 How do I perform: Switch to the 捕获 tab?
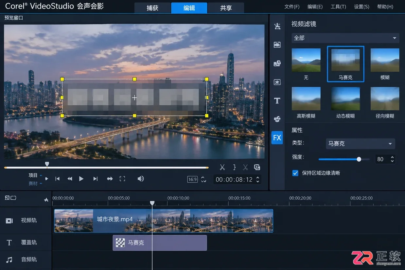tap(152, 8)
